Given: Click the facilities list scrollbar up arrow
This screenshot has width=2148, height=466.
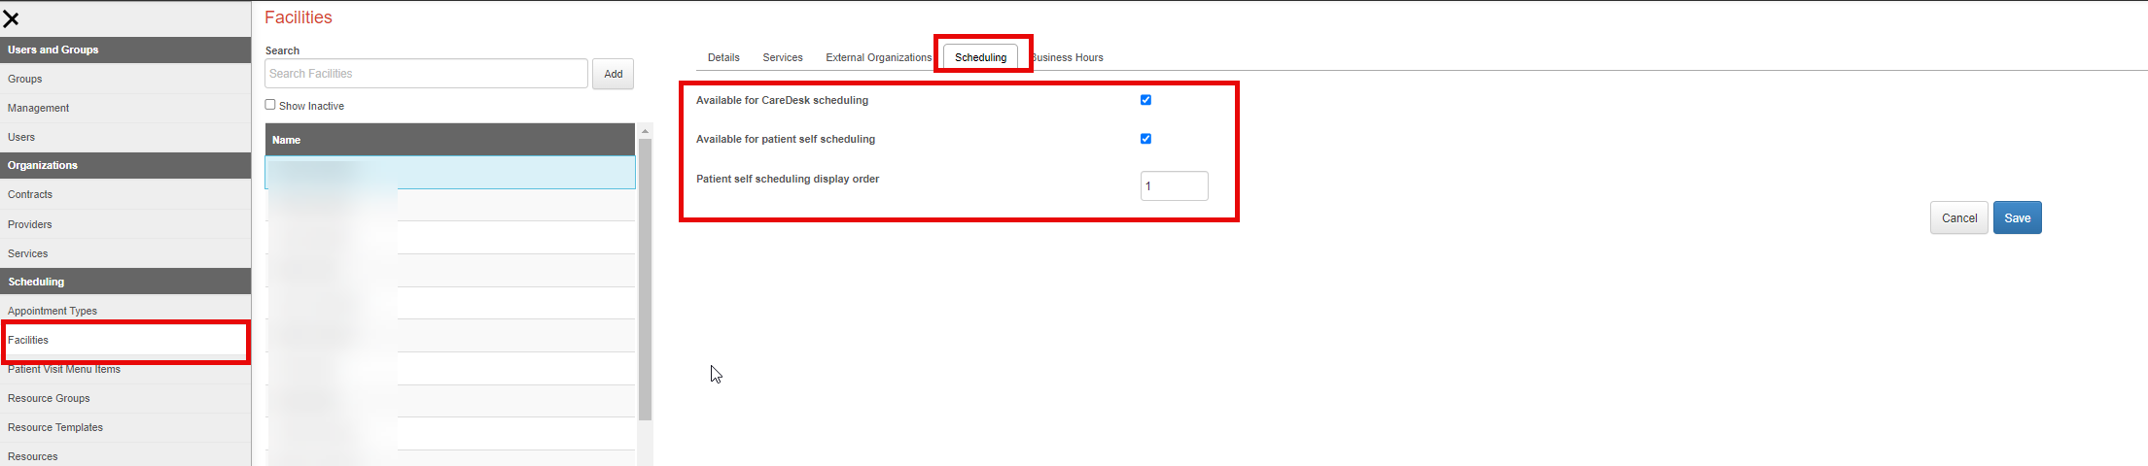Looking at the screenshot, I should (645, 130).
